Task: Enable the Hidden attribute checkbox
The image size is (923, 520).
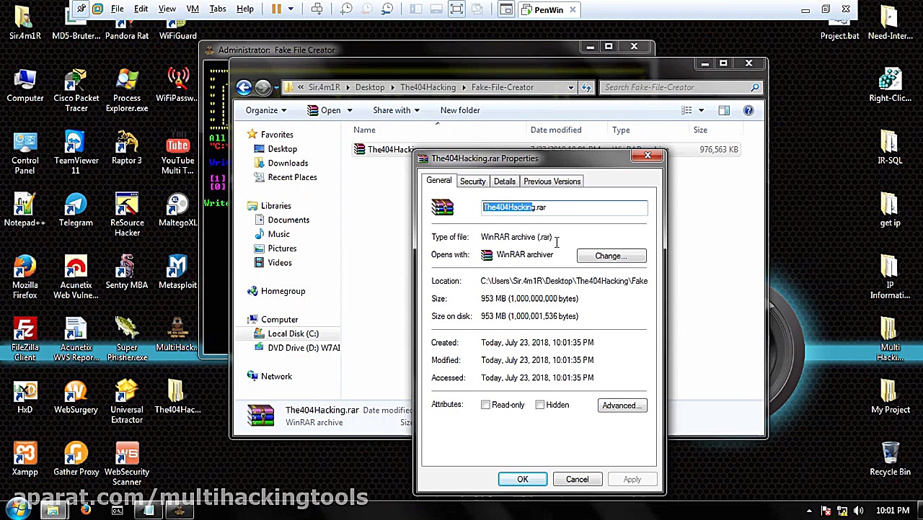Action: [539, 405]
